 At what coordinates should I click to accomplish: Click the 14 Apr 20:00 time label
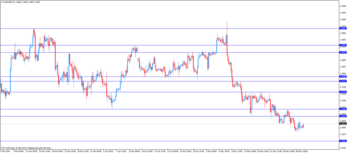[x=148, y=152]
